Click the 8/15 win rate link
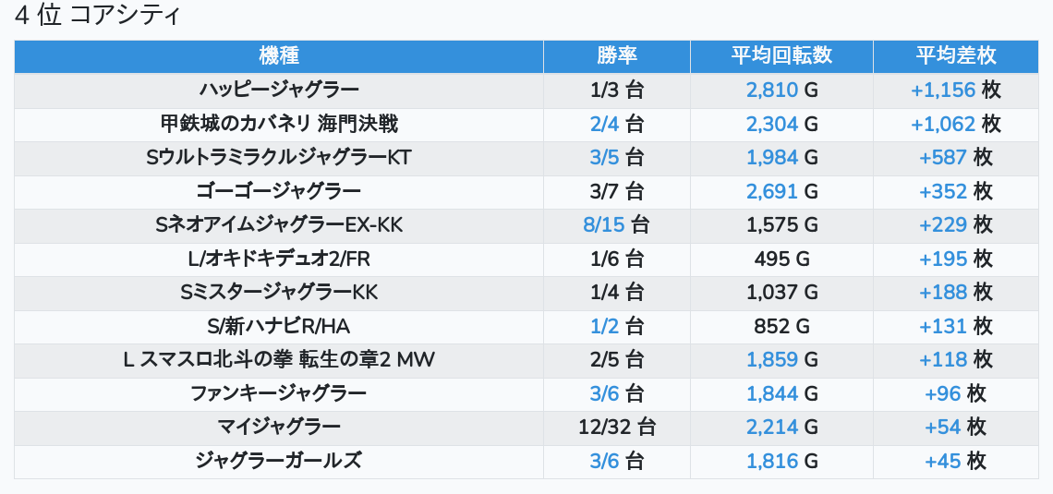 pyautogui.click(x=605, y=225)
